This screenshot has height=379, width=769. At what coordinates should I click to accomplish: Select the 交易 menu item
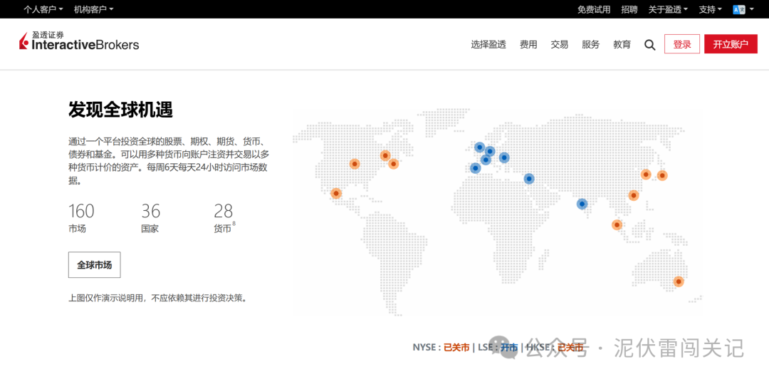click(559, 45)
